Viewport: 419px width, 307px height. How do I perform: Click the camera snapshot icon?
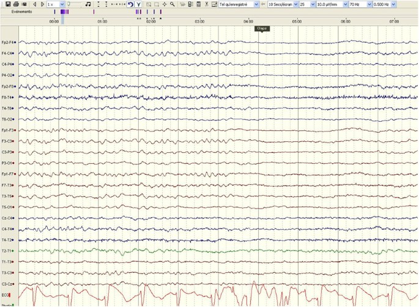tap(24, 4)
